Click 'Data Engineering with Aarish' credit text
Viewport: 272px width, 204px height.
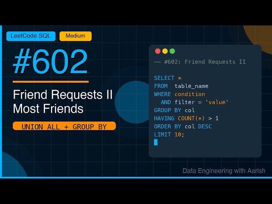click(x=224, y=171)
